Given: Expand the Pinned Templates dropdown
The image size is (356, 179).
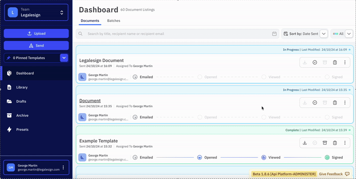Looking at the screenshot, I should click(64, 58).
